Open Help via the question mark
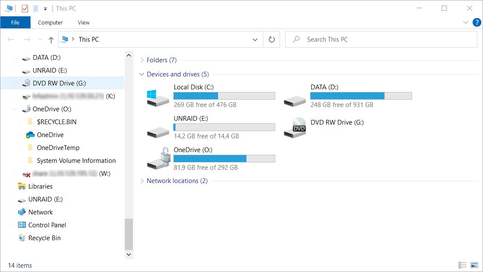 [477, 22]
